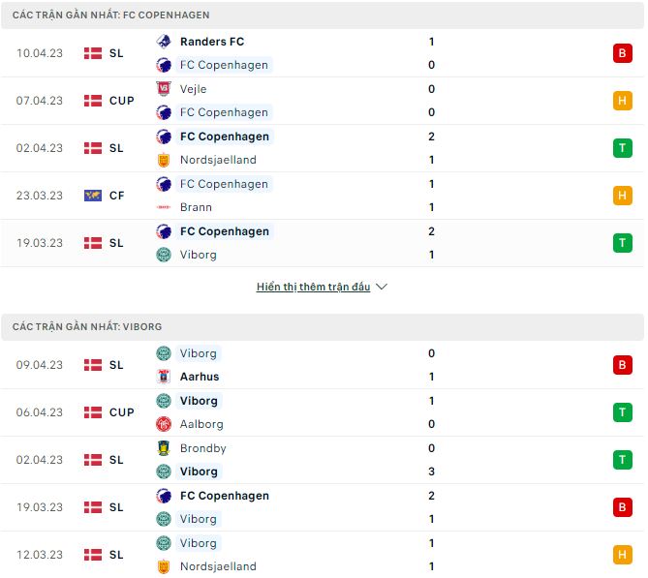Expand the list with the chevron arrow
The width and height of the screenshot is (648, 578).
(381, 288)
